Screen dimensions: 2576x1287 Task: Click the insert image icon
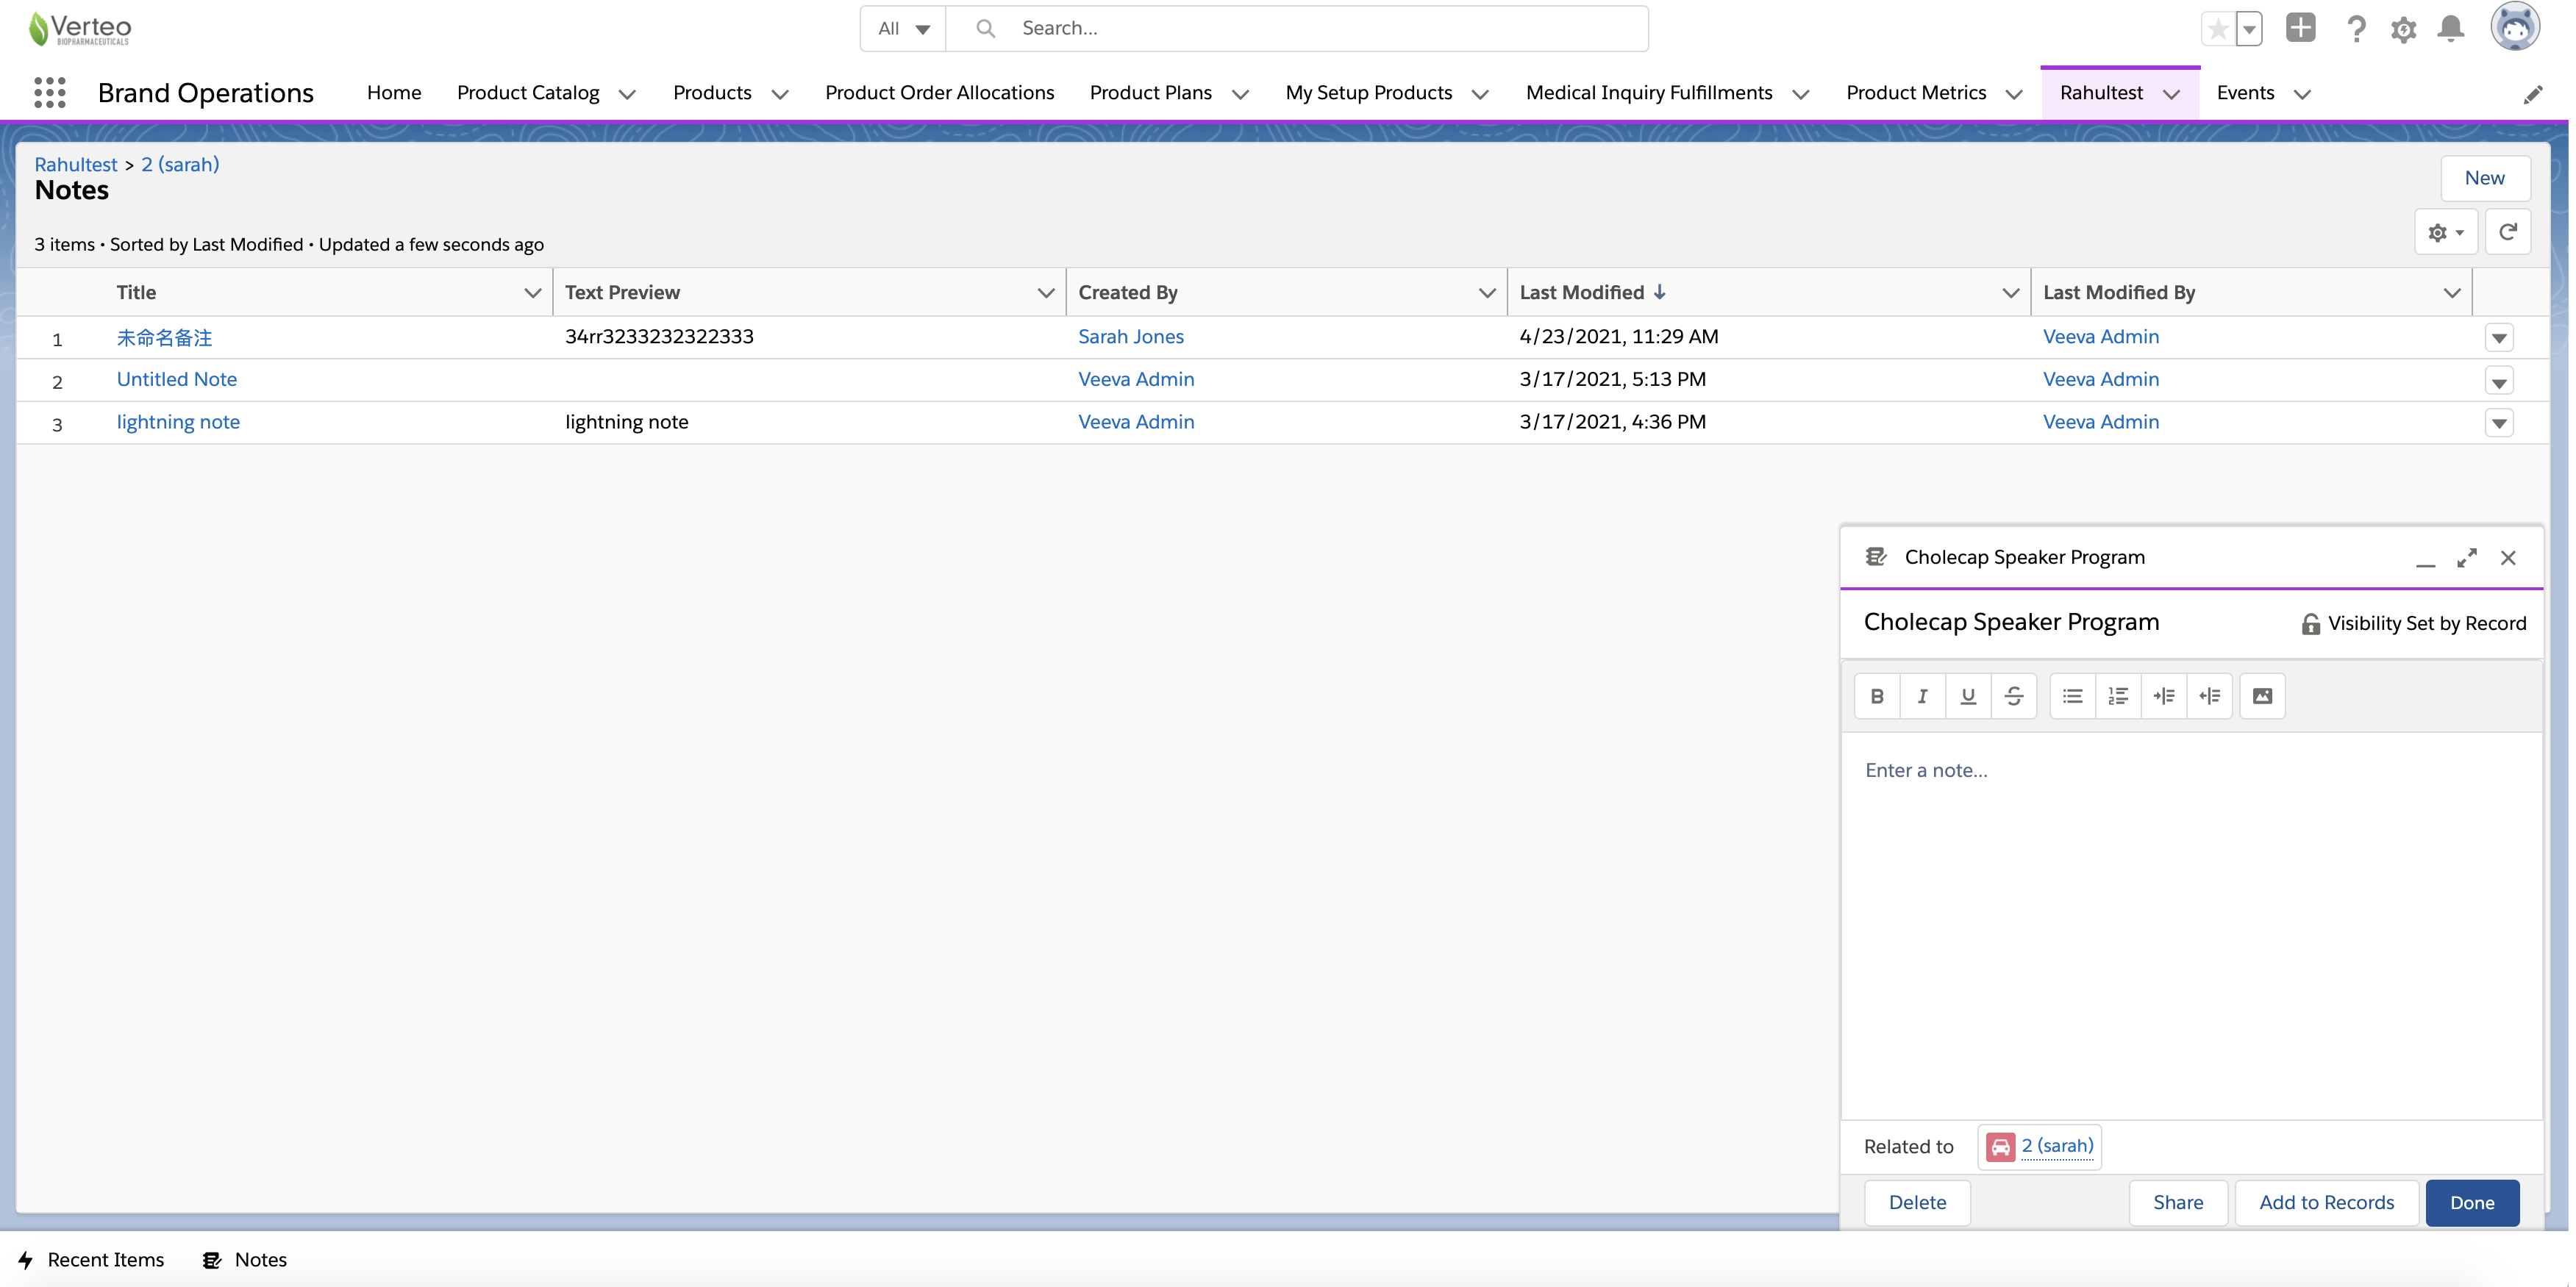point(2262,697)
